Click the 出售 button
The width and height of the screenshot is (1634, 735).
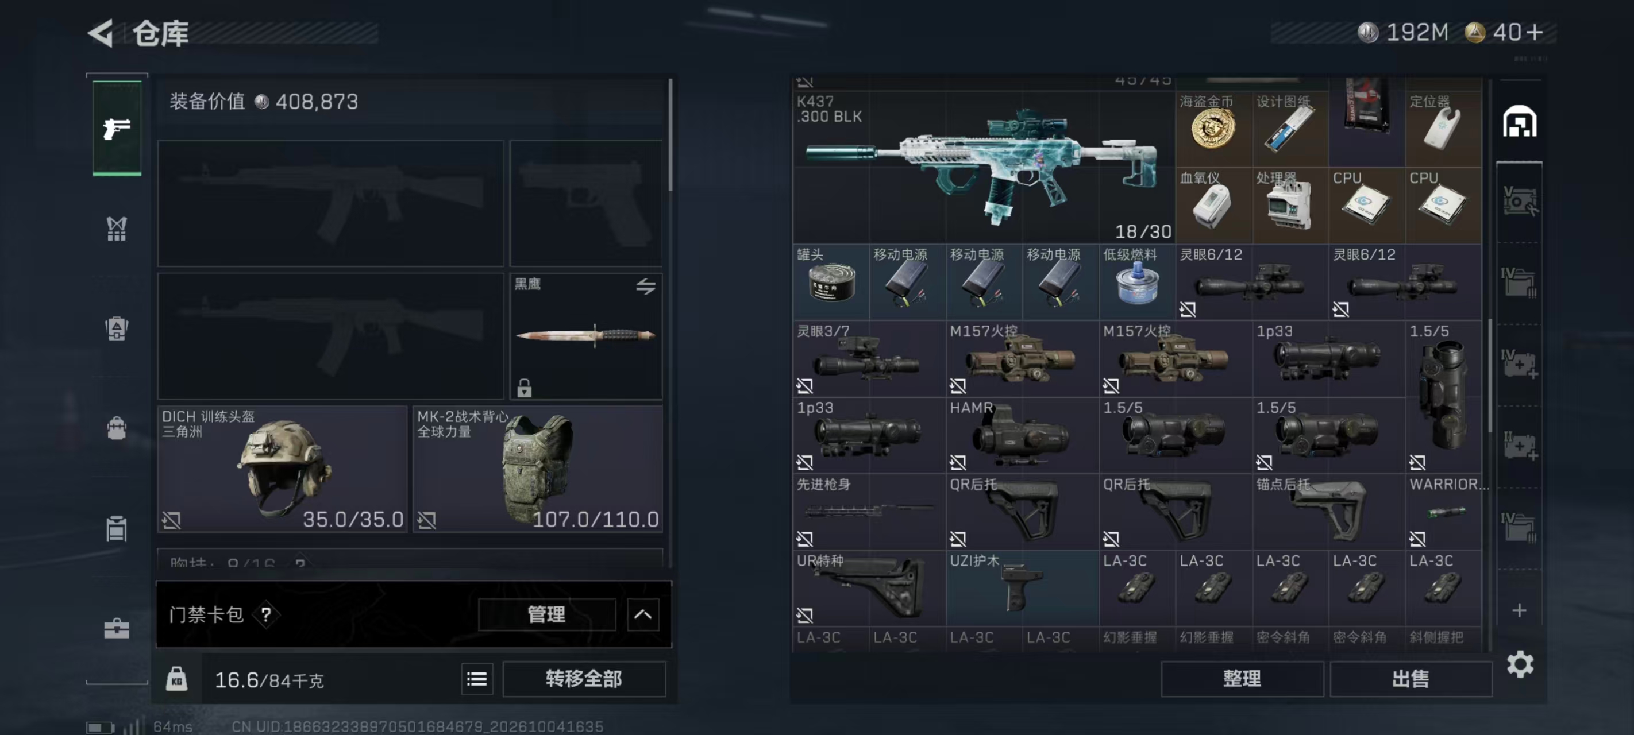click(1411, 679)
